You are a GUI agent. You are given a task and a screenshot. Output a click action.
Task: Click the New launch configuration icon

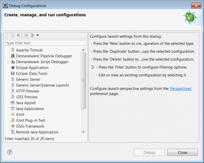tap(7, 35)
